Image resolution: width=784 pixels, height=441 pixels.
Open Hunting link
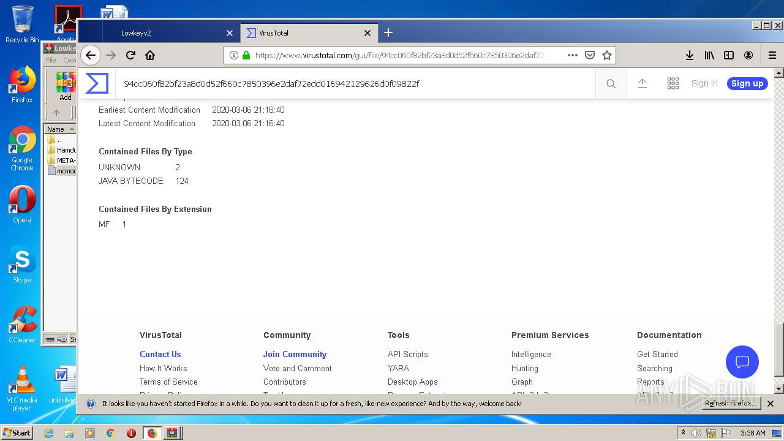click(x=525, y=368)
